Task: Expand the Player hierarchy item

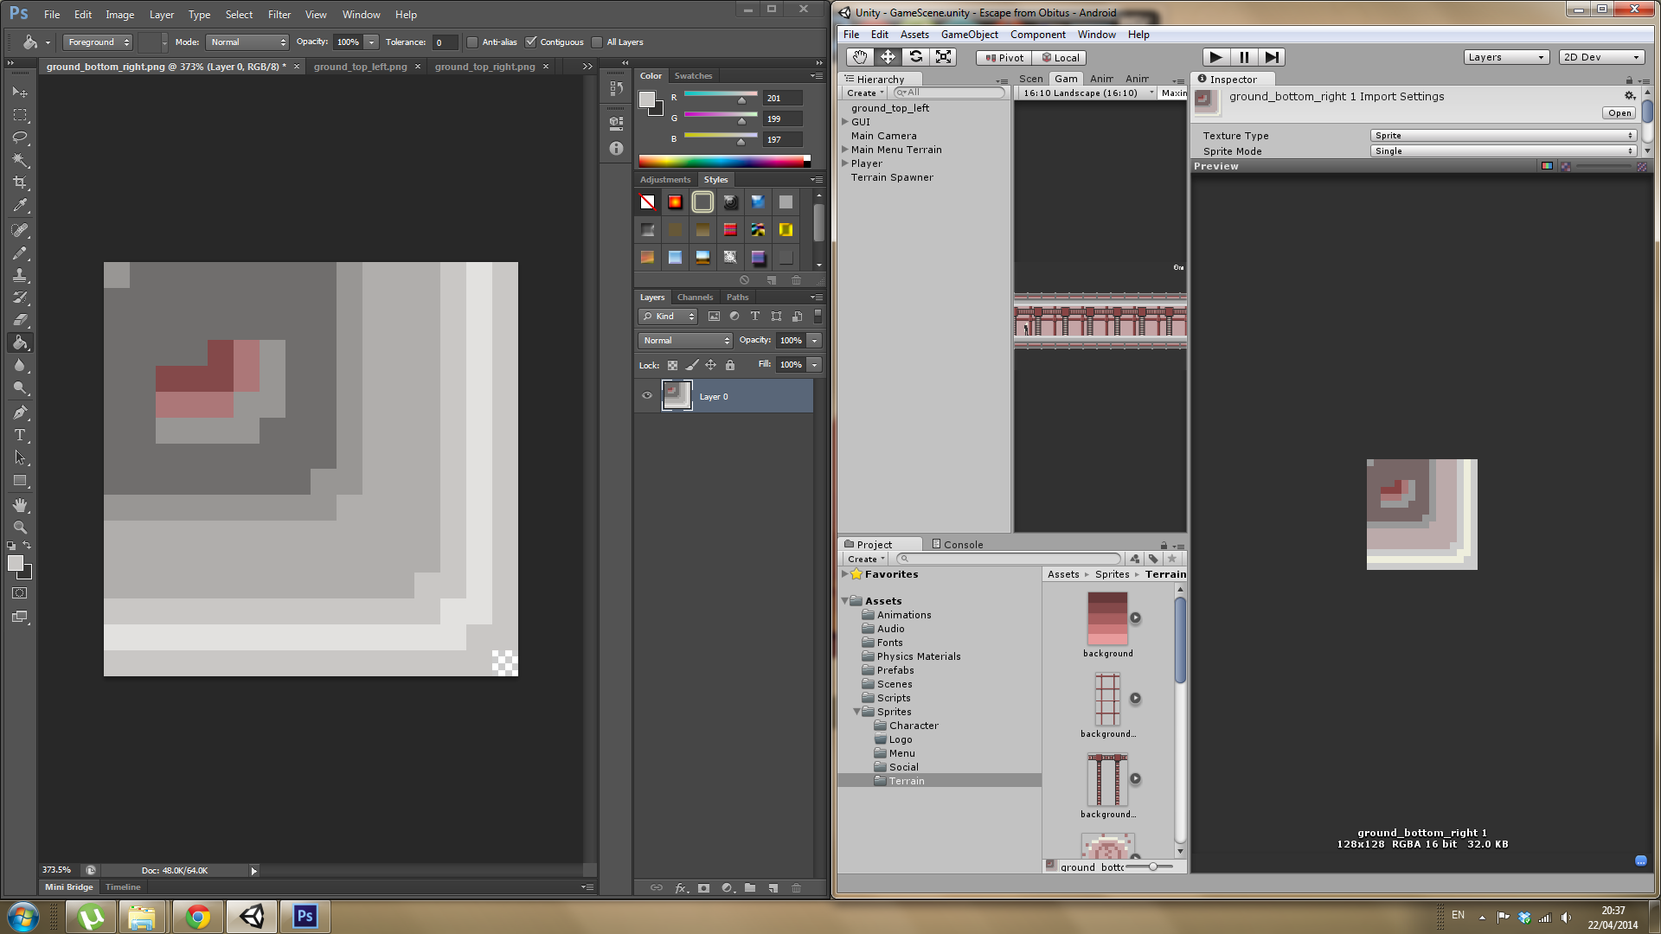Action: click(x=845, y=163)
